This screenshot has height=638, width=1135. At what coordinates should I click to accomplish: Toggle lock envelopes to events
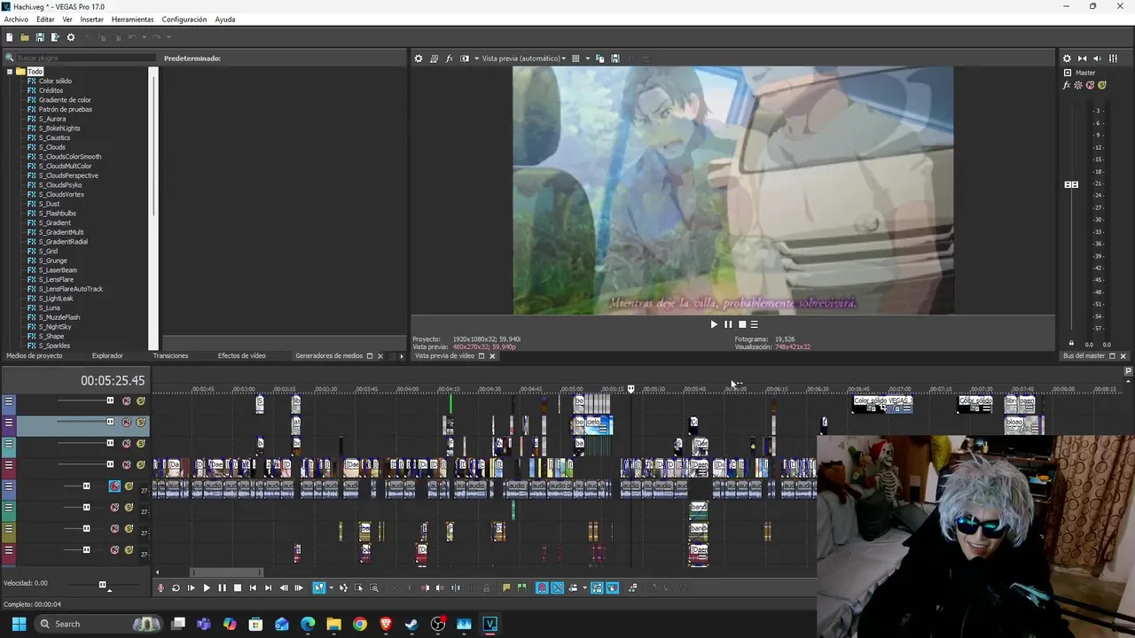(598, 587)
